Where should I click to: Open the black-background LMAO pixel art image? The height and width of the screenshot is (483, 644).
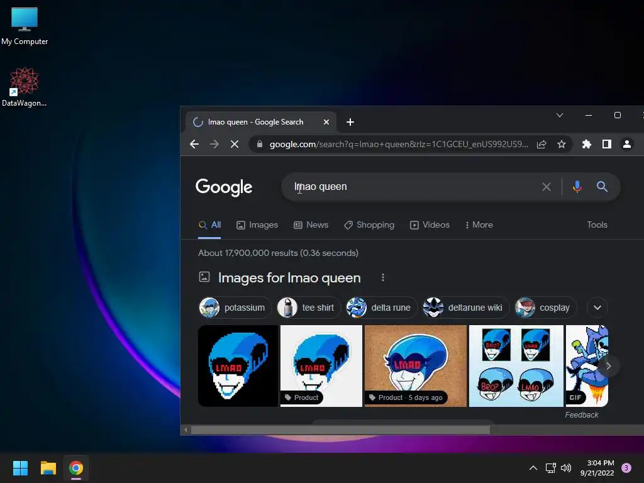pyautogui.click(x=238, y=366)
